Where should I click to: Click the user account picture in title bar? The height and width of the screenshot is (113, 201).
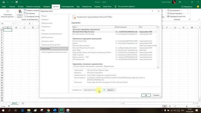[x=174, y=2]
